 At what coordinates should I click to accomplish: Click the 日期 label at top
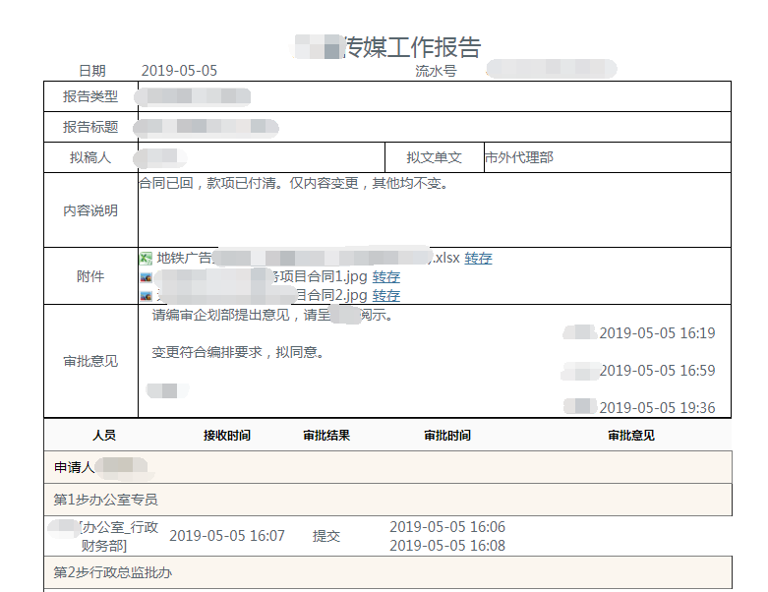pos(92,71)
